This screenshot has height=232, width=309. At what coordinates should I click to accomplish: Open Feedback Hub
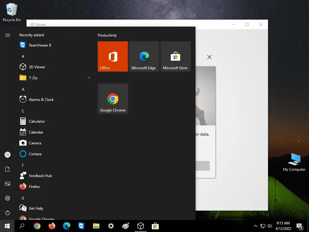(54, 176)
